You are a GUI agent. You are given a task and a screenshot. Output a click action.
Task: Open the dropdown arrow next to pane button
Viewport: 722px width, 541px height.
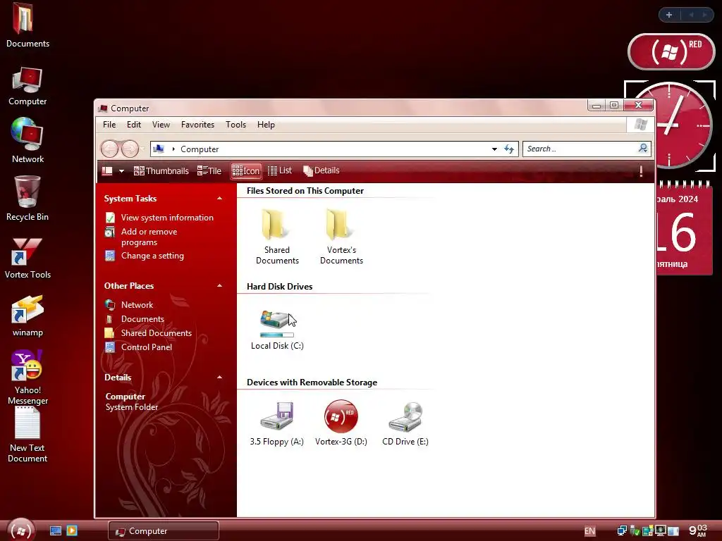(121, 171)
